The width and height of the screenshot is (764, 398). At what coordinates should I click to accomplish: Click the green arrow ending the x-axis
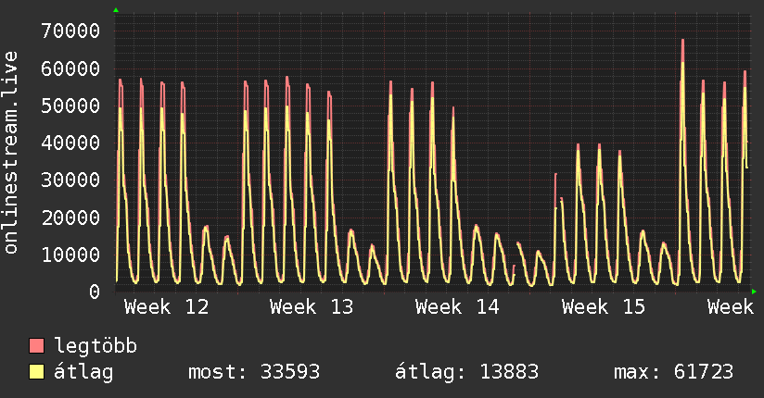click(x=754, y=292)
